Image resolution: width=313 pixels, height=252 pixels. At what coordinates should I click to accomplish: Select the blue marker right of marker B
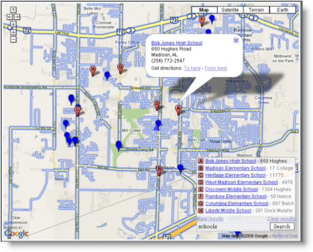tap(180, 168)
